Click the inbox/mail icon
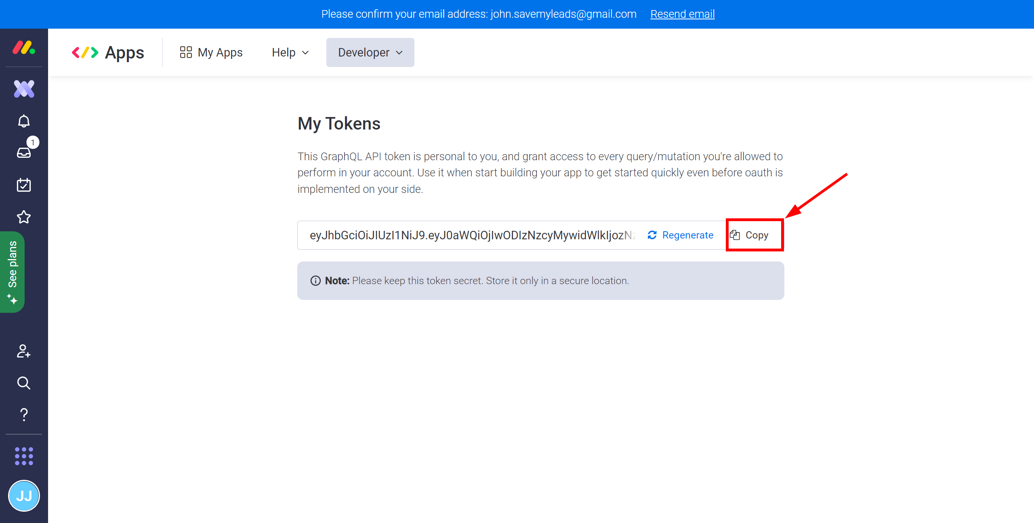Viewport: 1034px width, 523px height. (x=24, y=152)
